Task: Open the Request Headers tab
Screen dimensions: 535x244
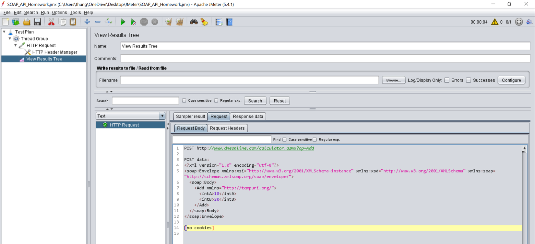Action: pyautogui.click(x=227, y=128)
